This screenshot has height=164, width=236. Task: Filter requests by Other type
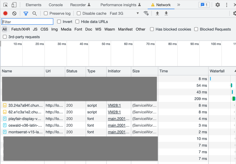[x=140, y=29]
